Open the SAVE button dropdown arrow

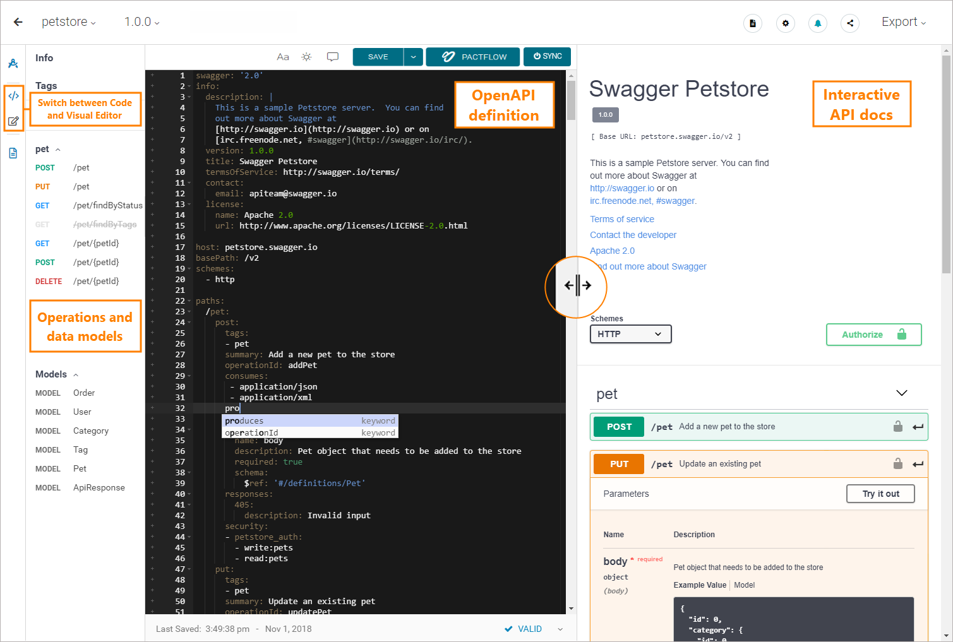[x=413, y=56]
